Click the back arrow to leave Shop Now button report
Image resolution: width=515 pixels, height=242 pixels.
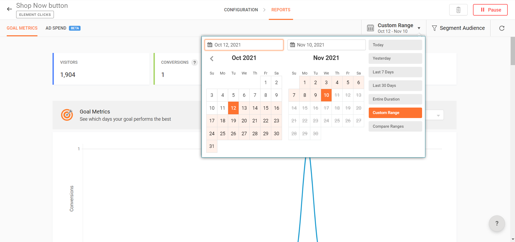pyautogui.click(x=9, y=9)
